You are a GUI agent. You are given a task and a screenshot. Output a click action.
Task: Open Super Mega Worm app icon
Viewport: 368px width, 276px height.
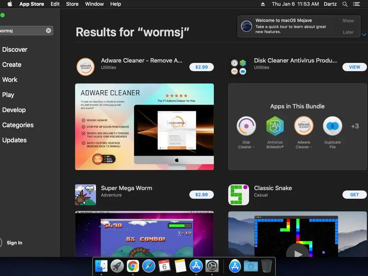[x=86, y=194]
